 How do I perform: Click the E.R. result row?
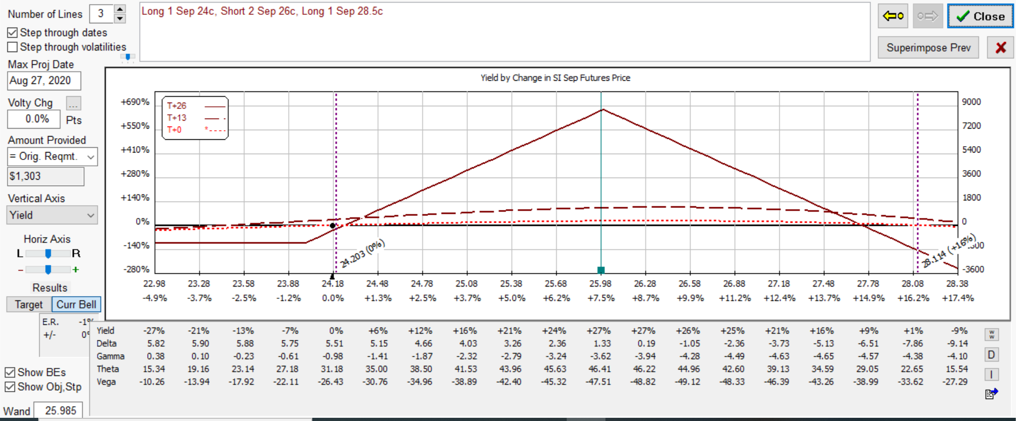[x=66, y=322]
